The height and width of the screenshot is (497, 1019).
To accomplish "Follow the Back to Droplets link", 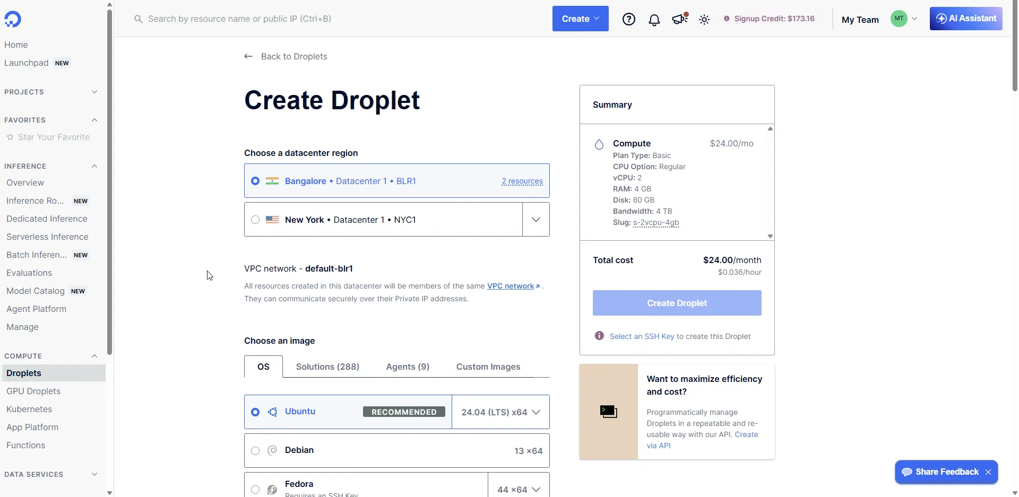I will coord(294,56).
